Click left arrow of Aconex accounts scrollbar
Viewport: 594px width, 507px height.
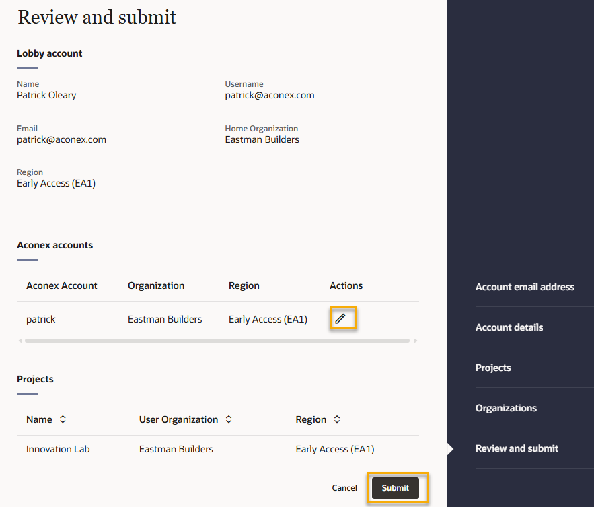tap(20, 341)
